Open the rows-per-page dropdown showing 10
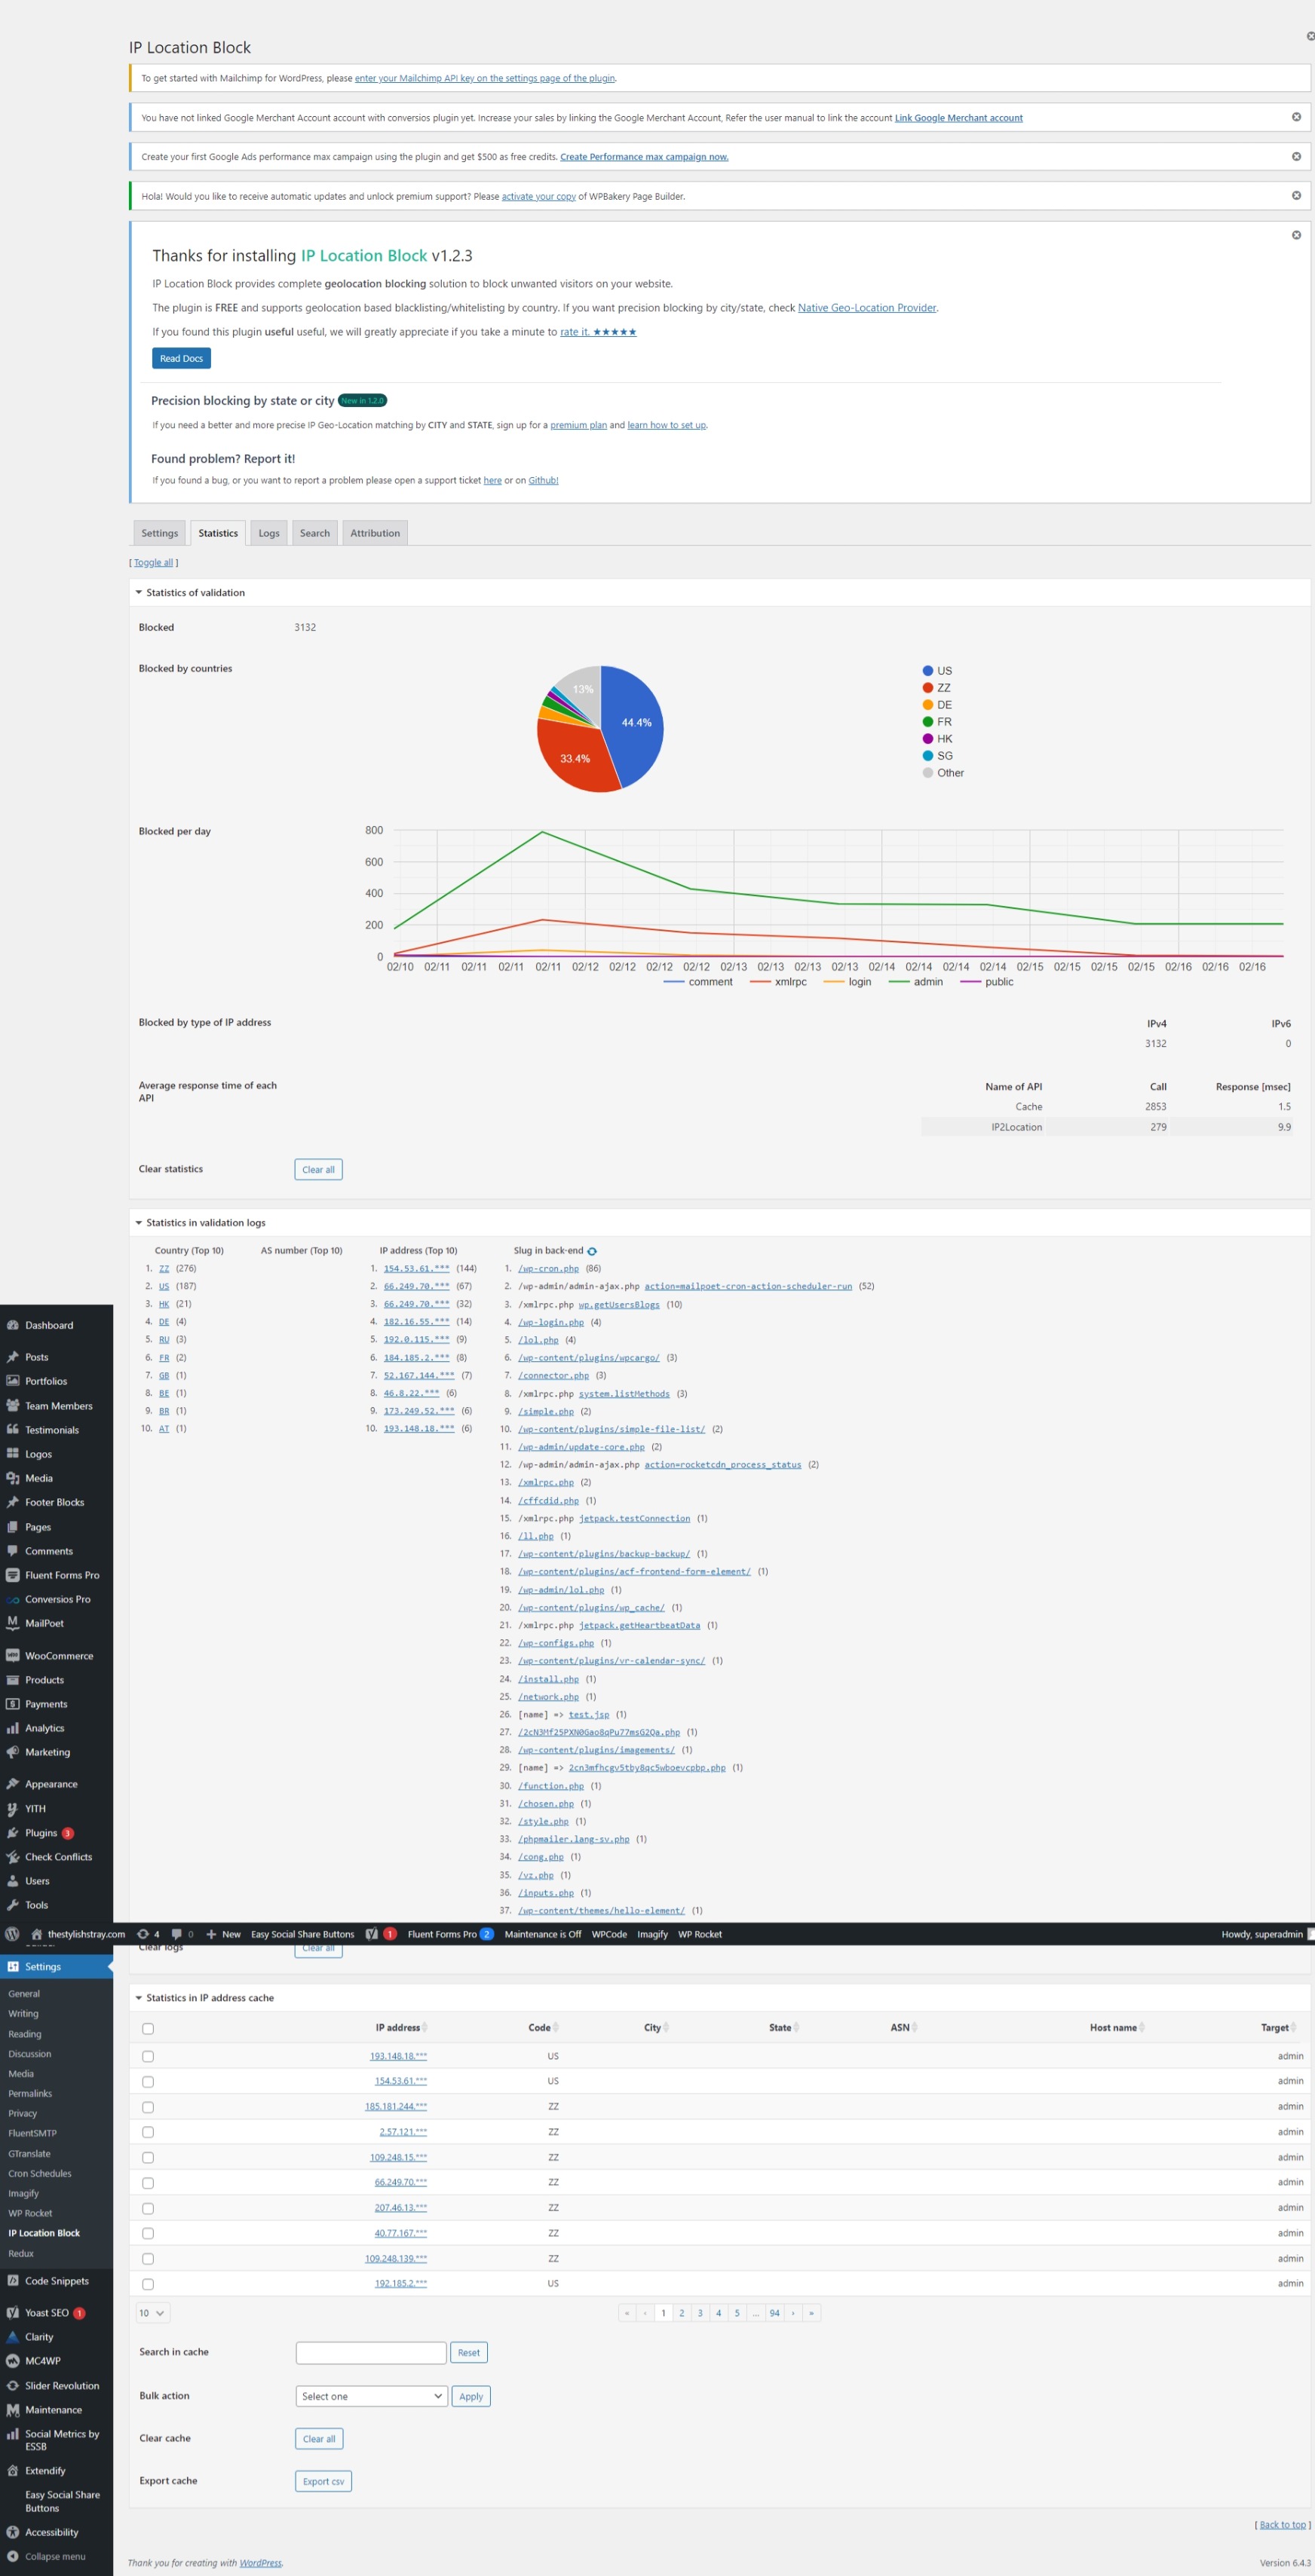The image size is (1315, 2576). pyautogui.click(x=152, y=2313)
